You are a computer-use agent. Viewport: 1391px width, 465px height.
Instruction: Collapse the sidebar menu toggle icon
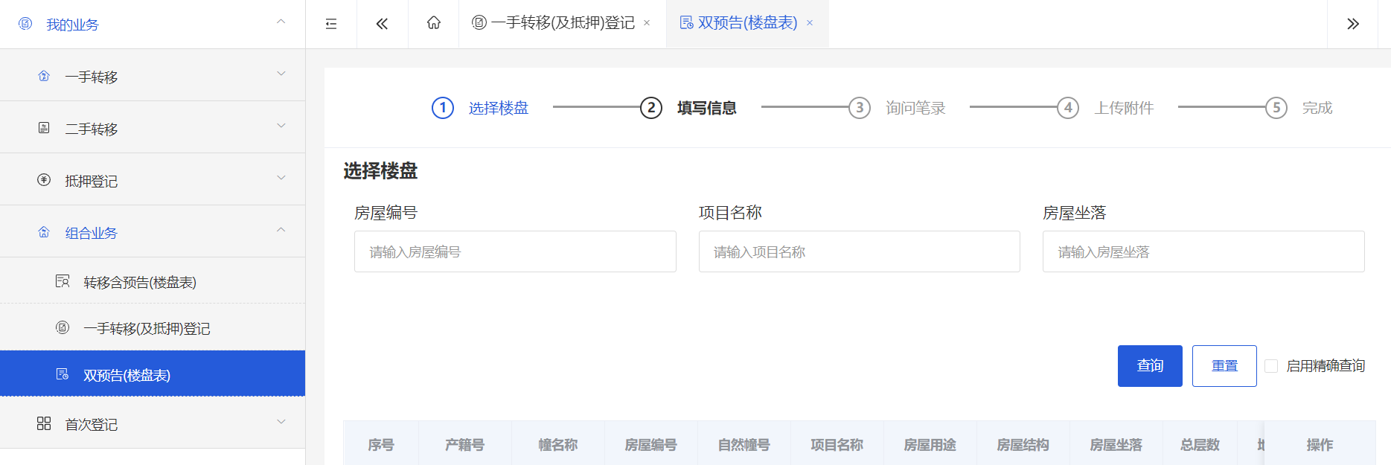[x=331, y=24]
